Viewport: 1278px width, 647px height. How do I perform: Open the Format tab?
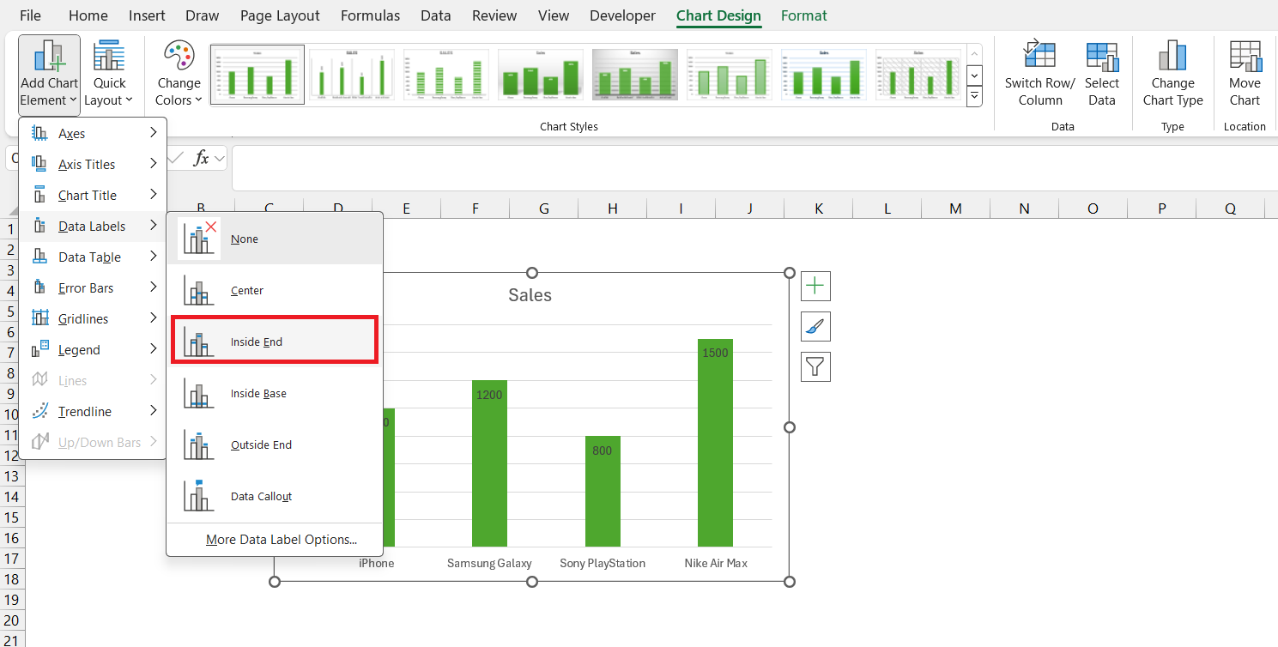(x=804, y=15)
